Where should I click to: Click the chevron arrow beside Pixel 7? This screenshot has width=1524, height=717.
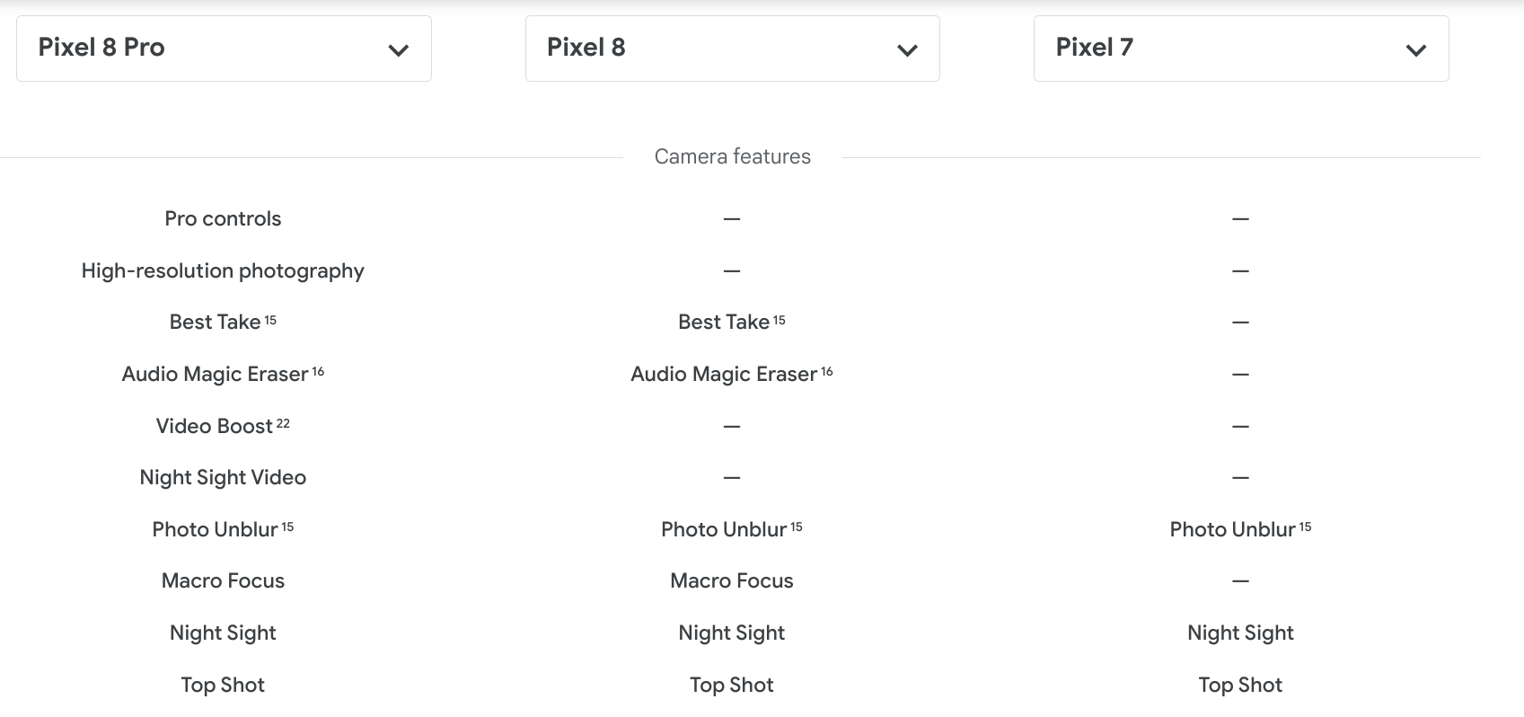1416,50
